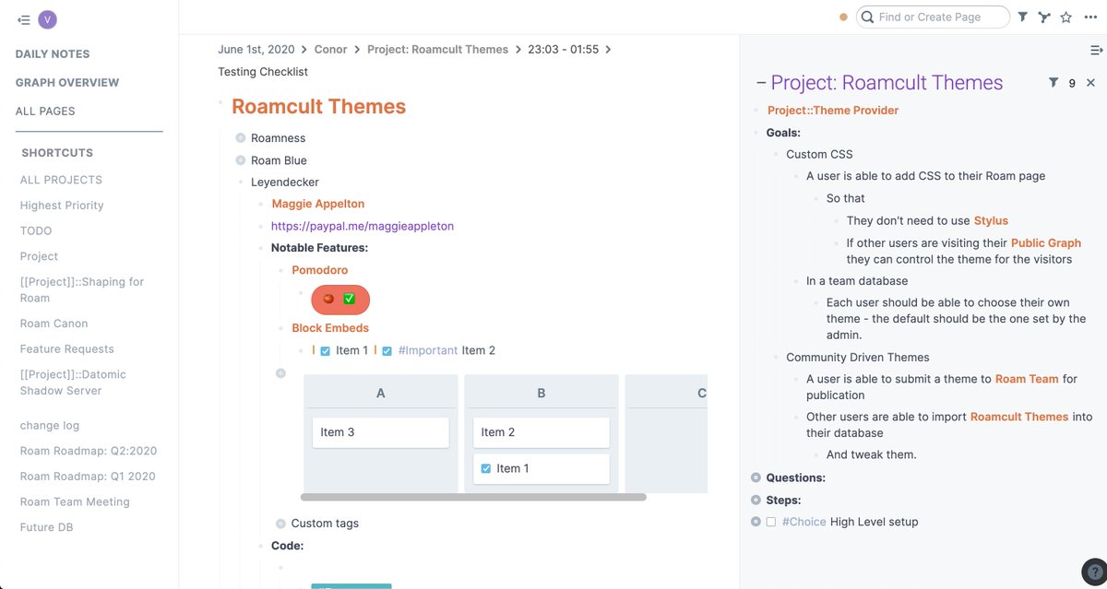
Task: Expand the Steps block in sidebar
Action: (756, 500)
